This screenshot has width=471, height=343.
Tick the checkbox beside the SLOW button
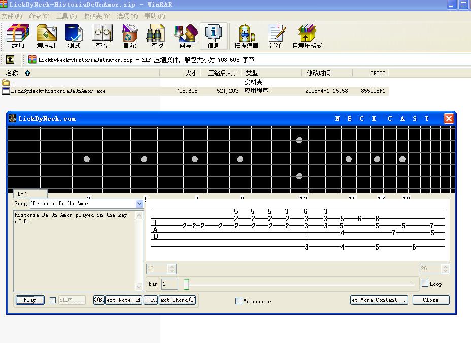point(53,300)
